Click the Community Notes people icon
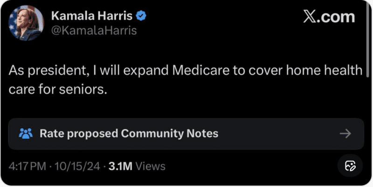Viewport: 373px width, 187px height. pos(26,133)
